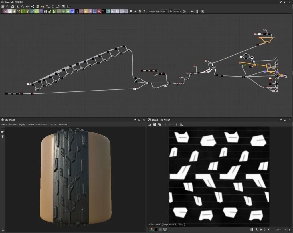
Task: Click the fit-graph-to-view icon in Graph toolbar
Action: click(3, 7)
